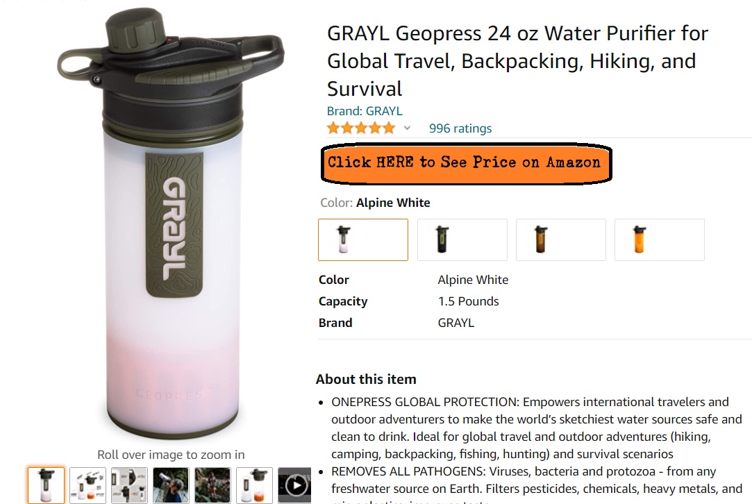View the hiker in forest thumbnail

tap(212, 485)
